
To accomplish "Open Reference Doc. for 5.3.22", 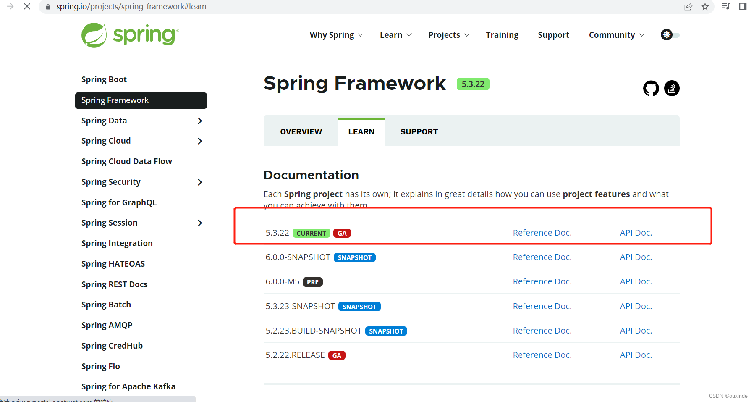I will click(x=542, y=233).
